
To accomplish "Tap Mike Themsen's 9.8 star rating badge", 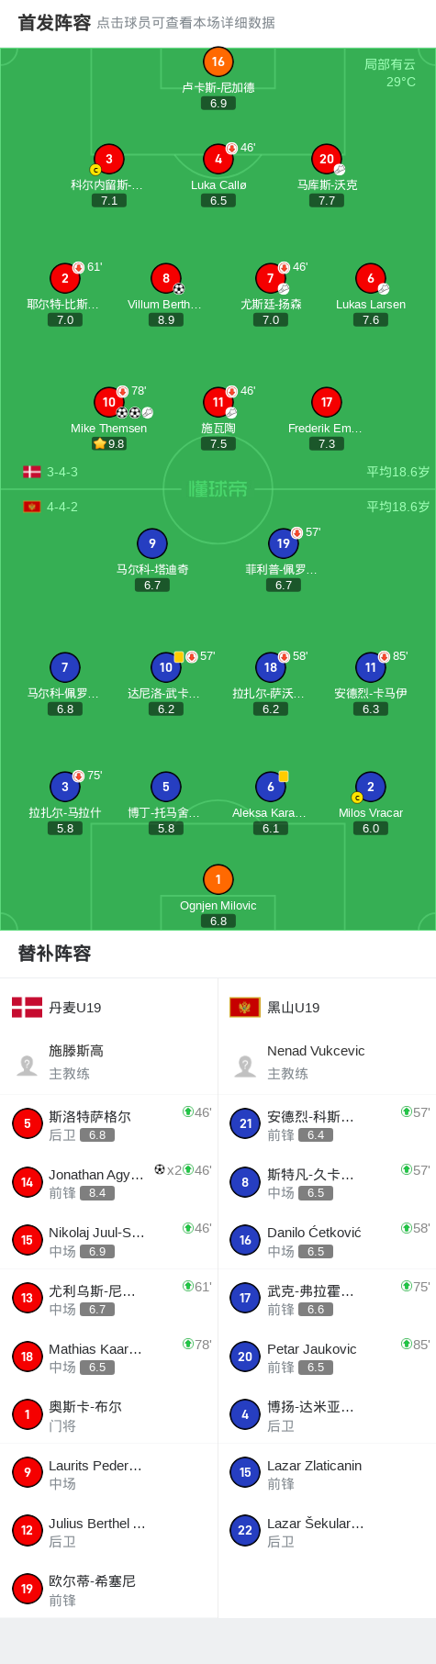I will 108,443.
